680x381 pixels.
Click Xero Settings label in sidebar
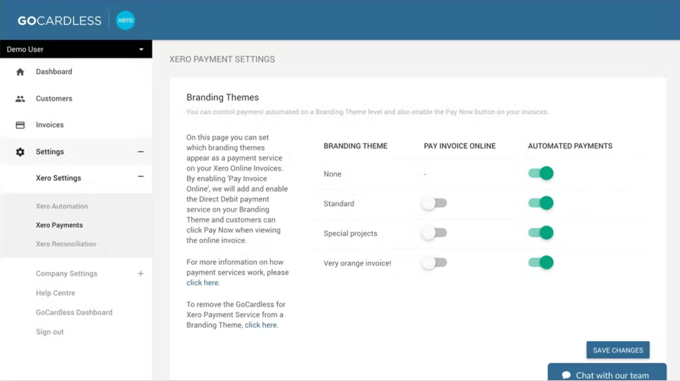pyautogui.click(x=58, y=178)
